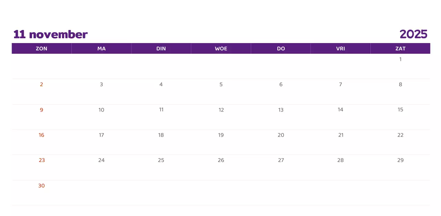
Task: Select the MA column header
Action: pos(101,49)
